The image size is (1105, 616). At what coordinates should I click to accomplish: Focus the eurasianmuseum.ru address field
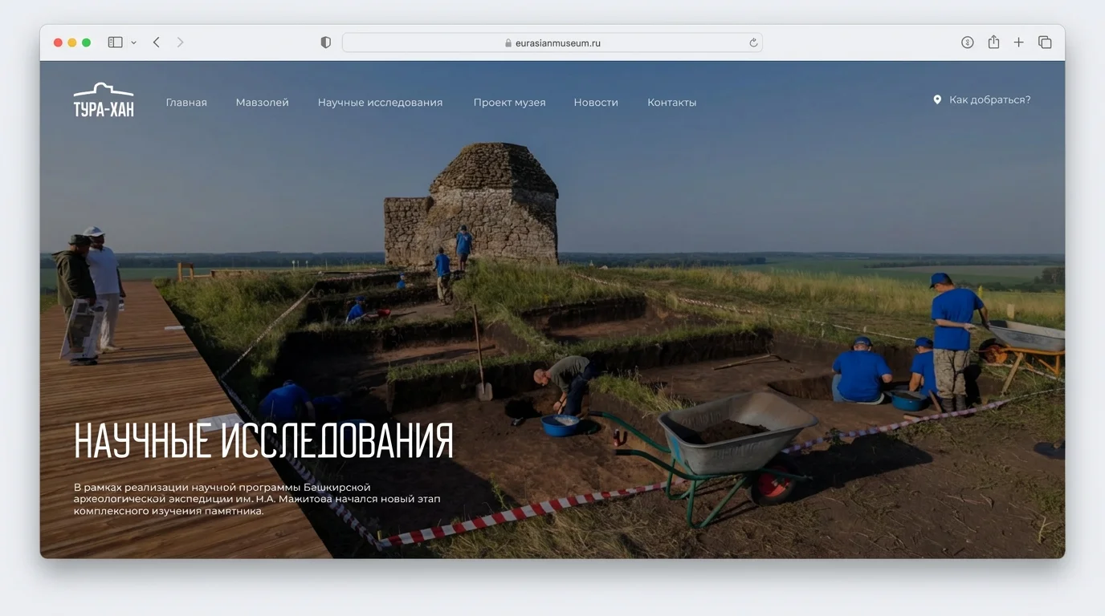(552, 43)
